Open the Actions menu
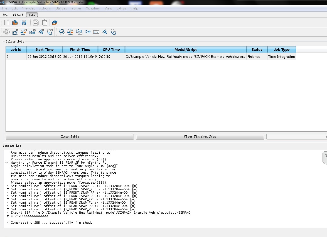 pyautogui.click(x=45, y=8)
